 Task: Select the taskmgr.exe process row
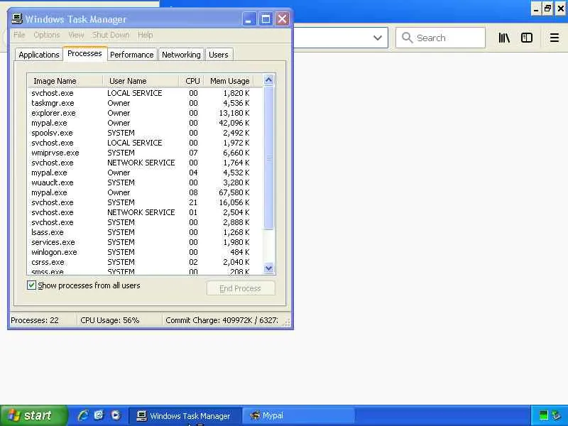point(145,103)
